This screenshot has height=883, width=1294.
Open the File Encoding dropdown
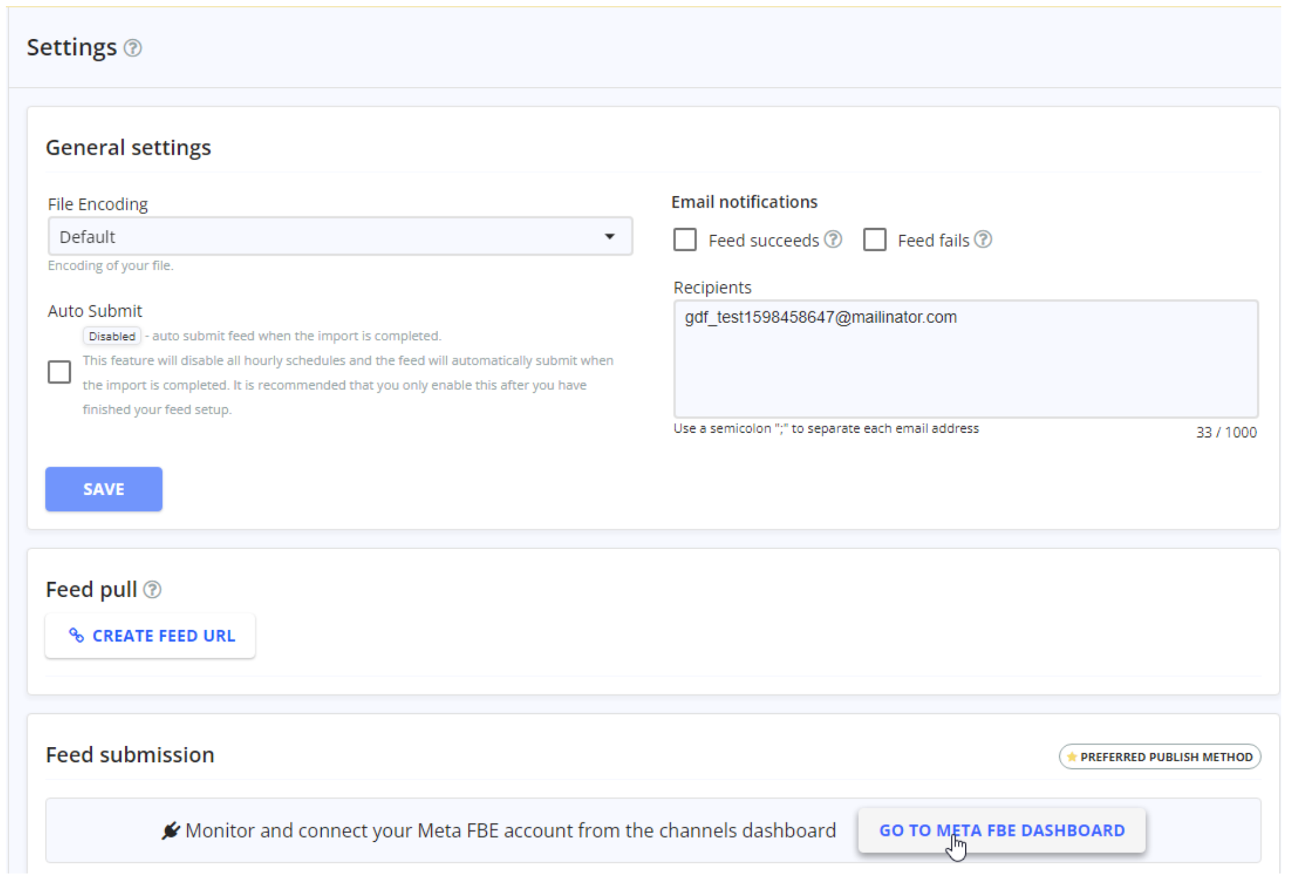341,238
